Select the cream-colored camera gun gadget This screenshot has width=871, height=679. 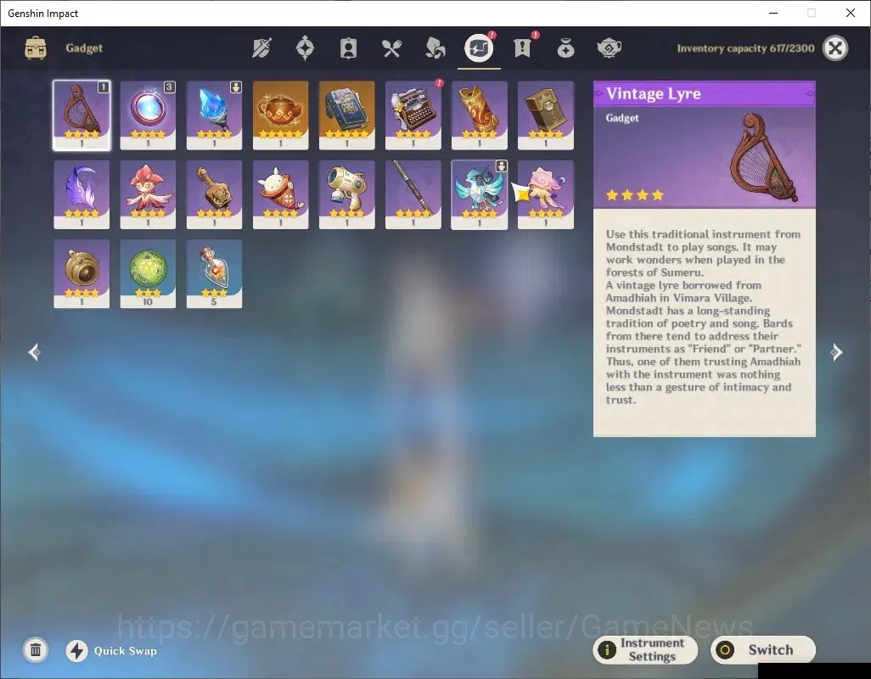pos(346,194)
